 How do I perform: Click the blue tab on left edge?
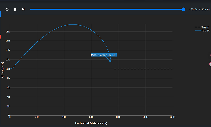pos(1,15)
